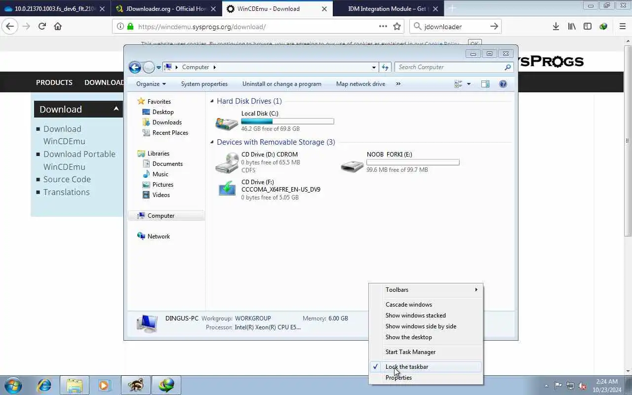The width and height of the screenshot is (632, 395).
Task: Switch to JDownloader.org tab
Action: [166, 8]
